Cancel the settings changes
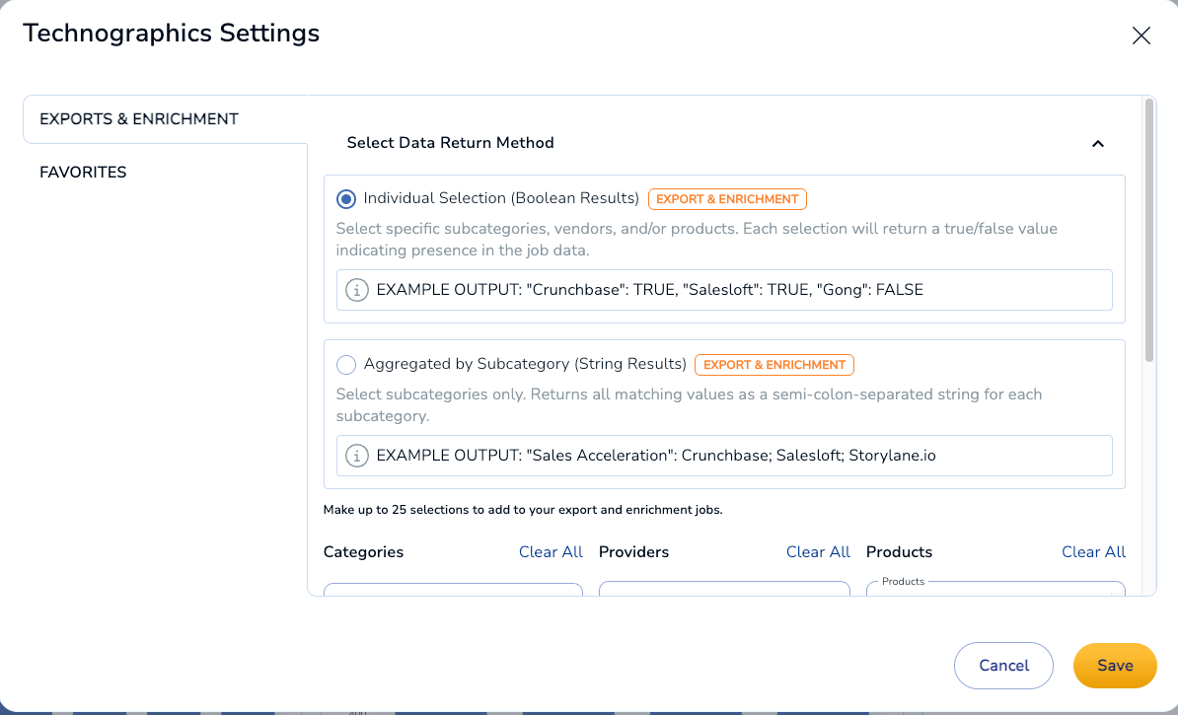The height and width of the screenshot is (715, 1178). click(x=1003, y=666)
